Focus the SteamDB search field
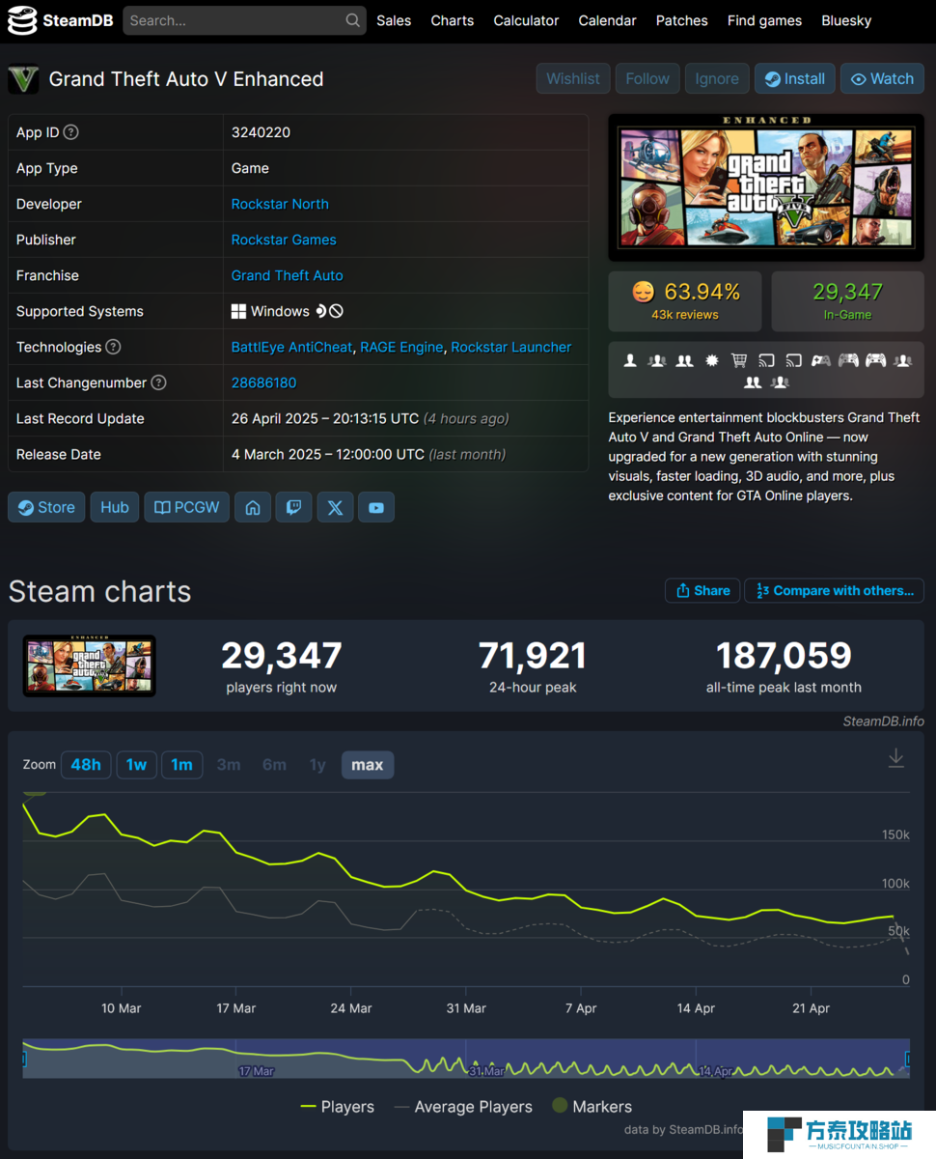936x1159 pixels. click(x=244, y=20)
